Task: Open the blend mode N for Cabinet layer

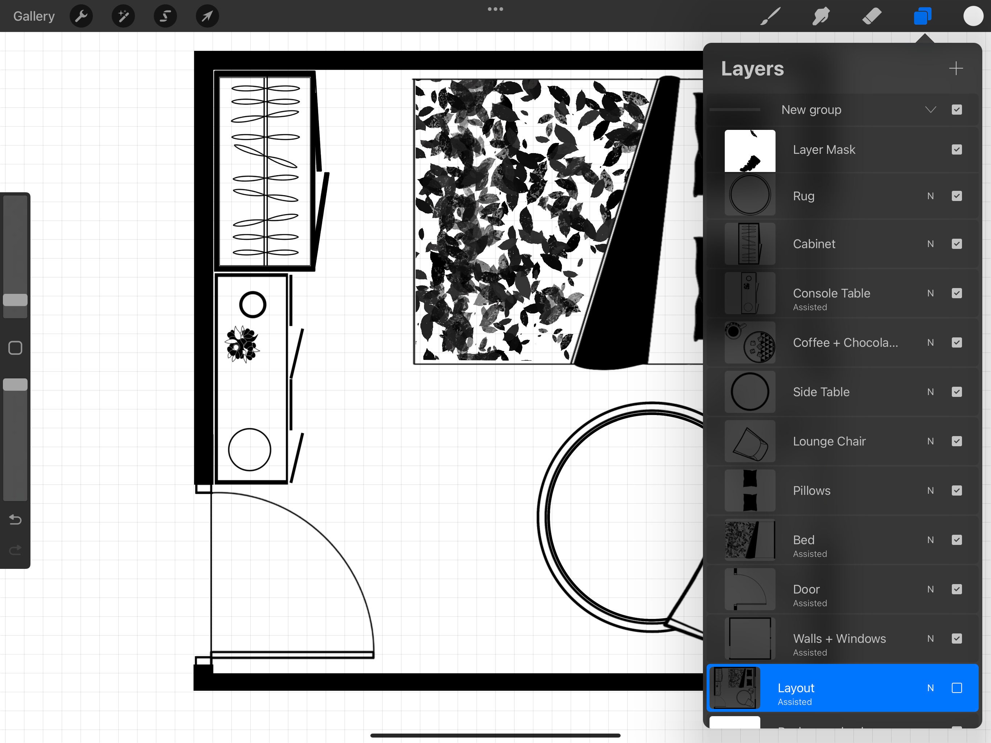Action: coord(930,244)
